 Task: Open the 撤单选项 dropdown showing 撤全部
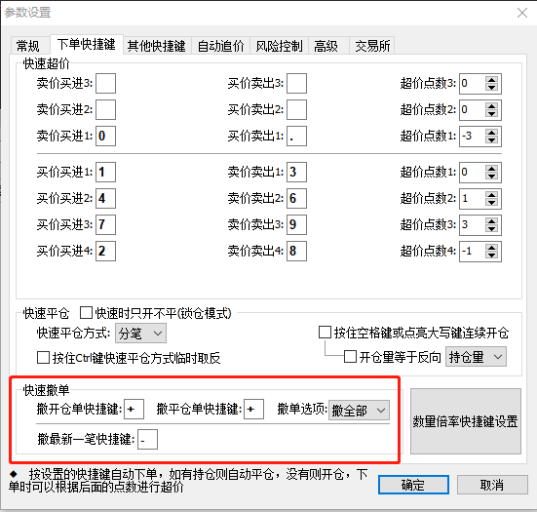point(359,410)
